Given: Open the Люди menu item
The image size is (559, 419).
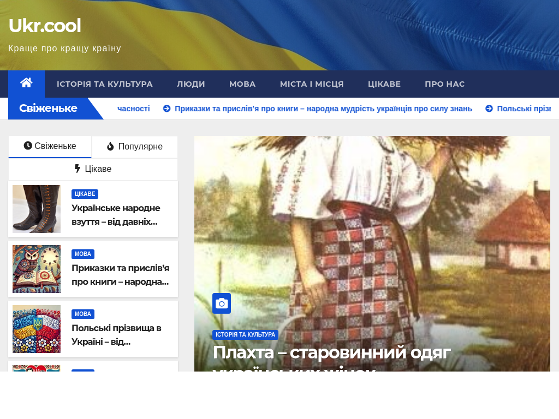Looking at the screenshot, I should pos(191,84).
